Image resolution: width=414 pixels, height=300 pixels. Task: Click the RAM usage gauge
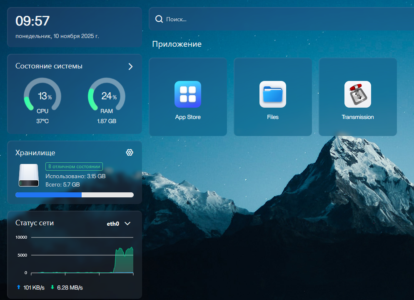click(107, 94)
